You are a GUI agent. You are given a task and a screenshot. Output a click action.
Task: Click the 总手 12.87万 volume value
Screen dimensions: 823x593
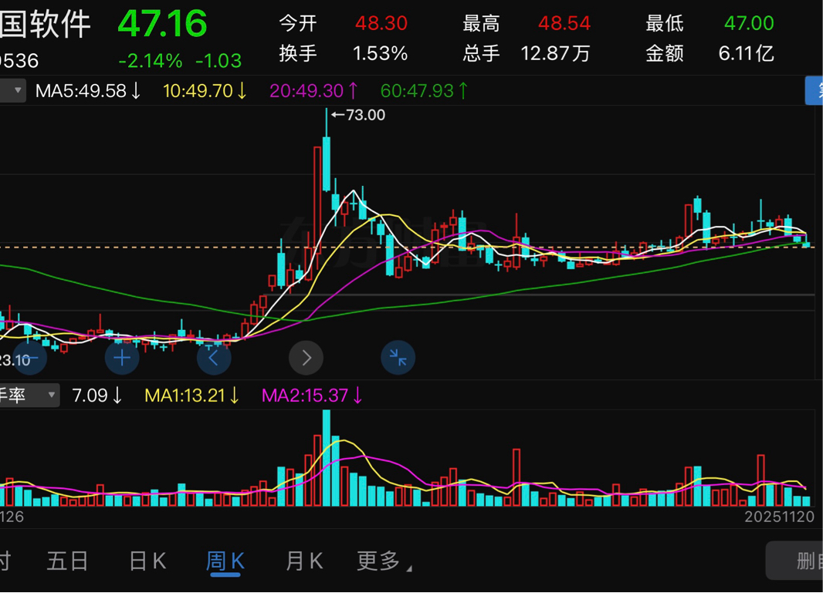click(x=527, y=53)
